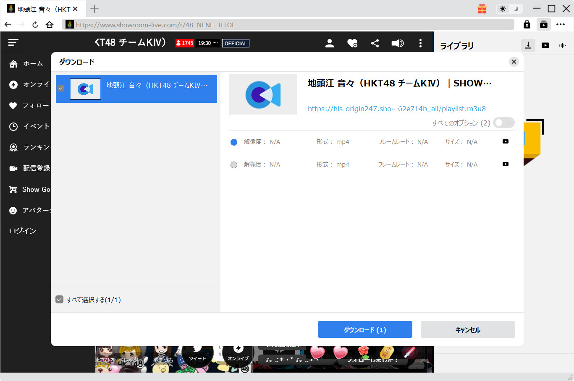Close the 地頭江 音々 browser tab
This screenshot has width=574, height=381.
(x=75, y=9)
